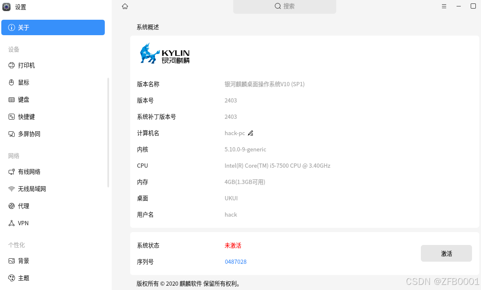Click the proxy icon beside 代理
Image resolution: width=481 pixels, height=290 pixels.
click(x=11, y=206)
